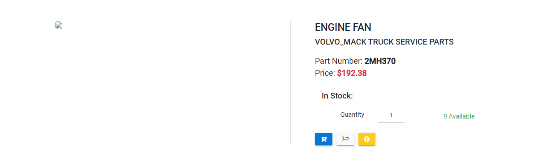The height and width of the screenshot is (164, 534).
Task: Select the part number 2MH370
Action: point(380,61)
